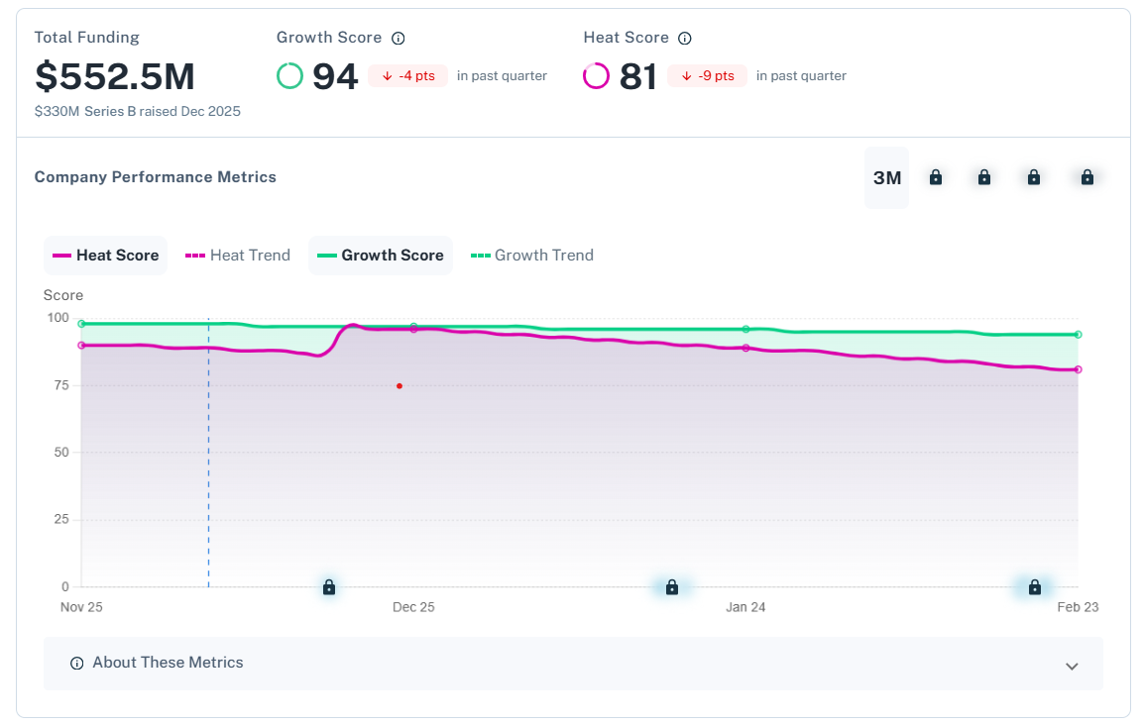Click the Growth Score info icon
1143x726 pixels.
[399, 39]
